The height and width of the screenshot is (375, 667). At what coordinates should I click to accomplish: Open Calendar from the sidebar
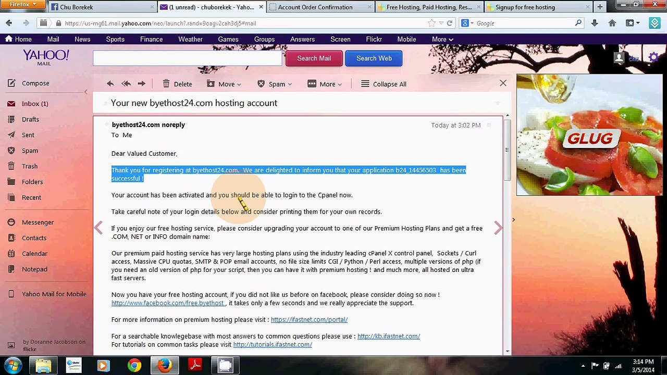34,254
